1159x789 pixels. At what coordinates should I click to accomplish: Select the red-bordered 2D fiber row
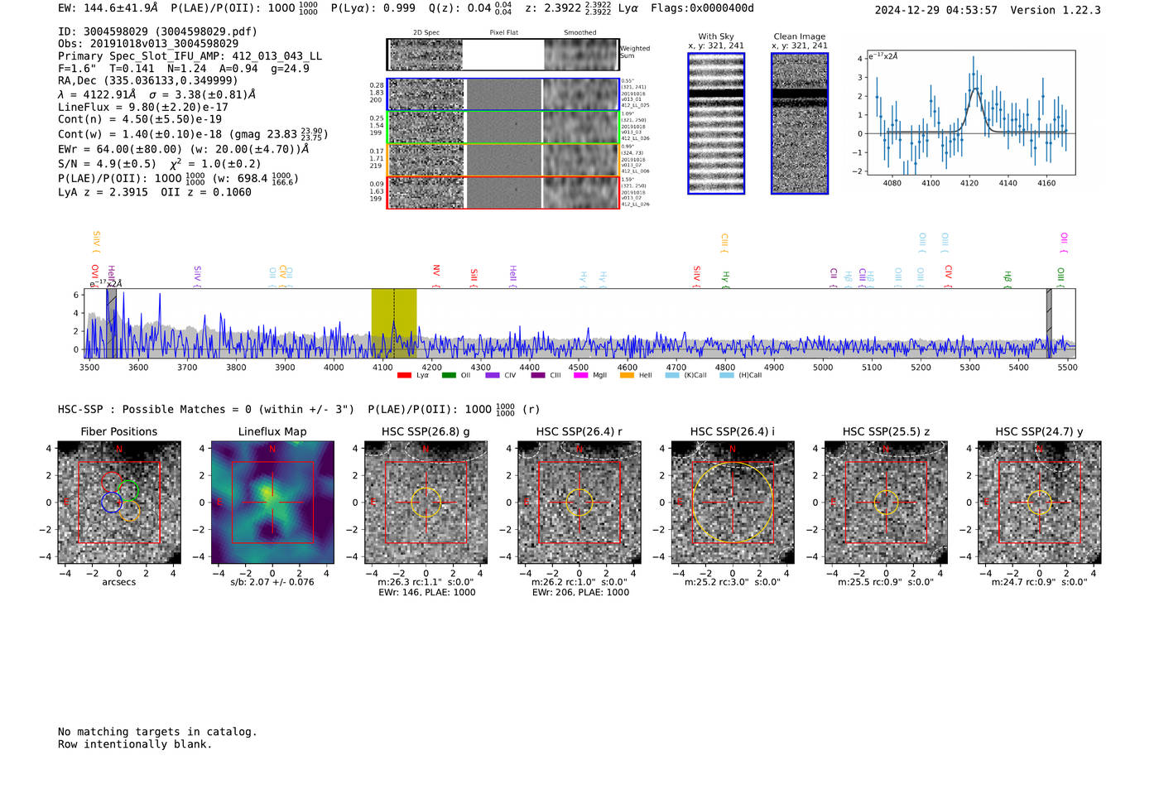[x=503, y=192]
